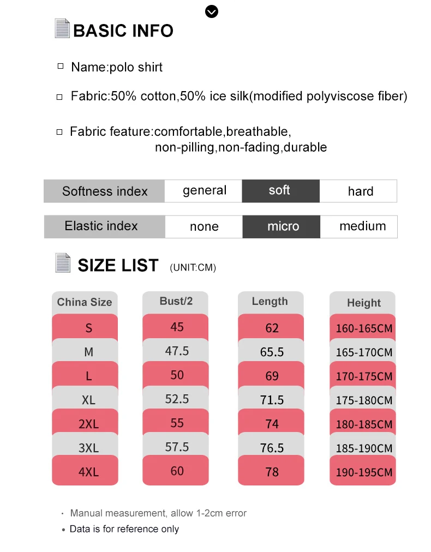Choose the 'hard' softness option
This screenshot has height=552, width=431.
pyautogui.click(x=360, y=191)
